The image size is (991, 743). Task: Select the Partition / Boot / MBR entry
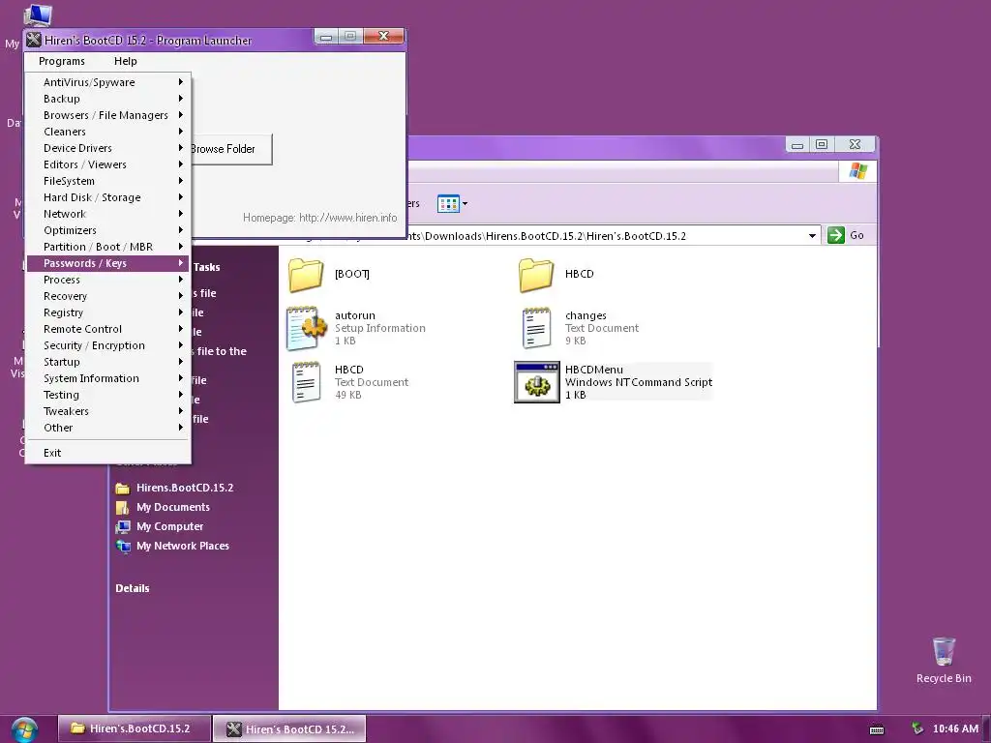tap(107, 247)
